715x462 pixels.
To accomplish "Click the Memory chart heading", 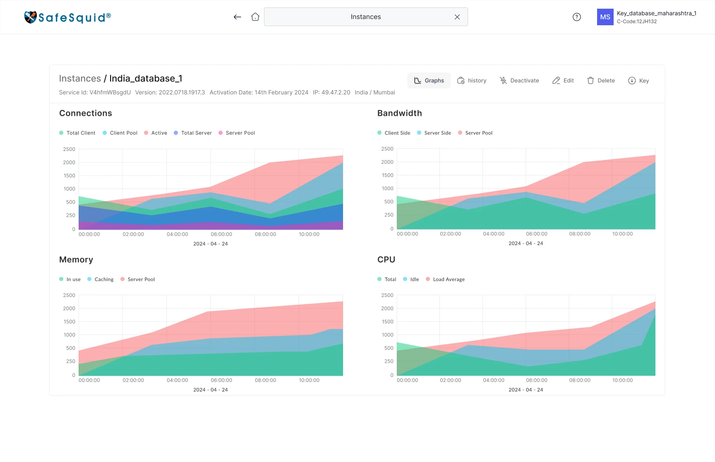I will 76,260.
